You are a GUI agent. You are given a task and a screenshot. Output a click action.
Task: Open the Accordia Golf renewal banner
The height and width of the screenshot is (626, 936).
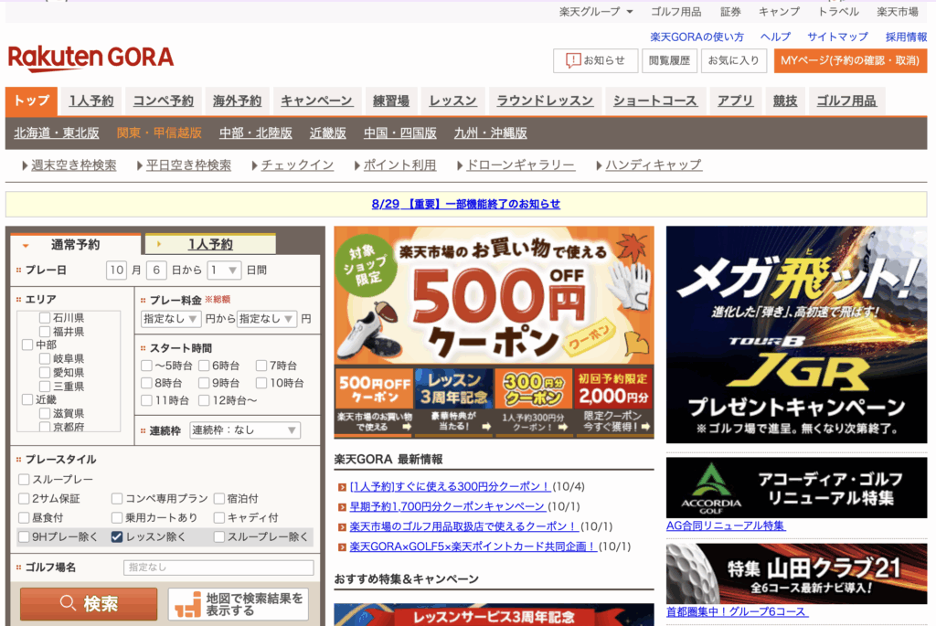tap(796, 488)
